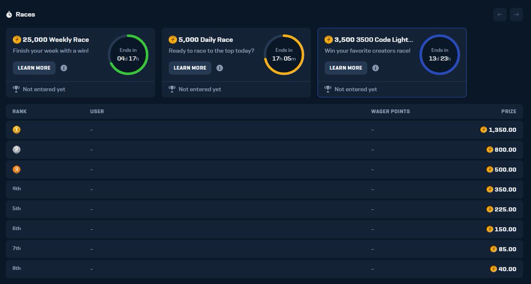
Task: Click coin icon next to 350.00 prize
Action: coord(489,189)
